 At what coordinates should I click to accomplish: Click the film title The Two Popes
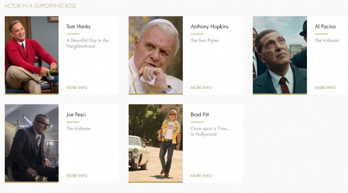[205, 40]
